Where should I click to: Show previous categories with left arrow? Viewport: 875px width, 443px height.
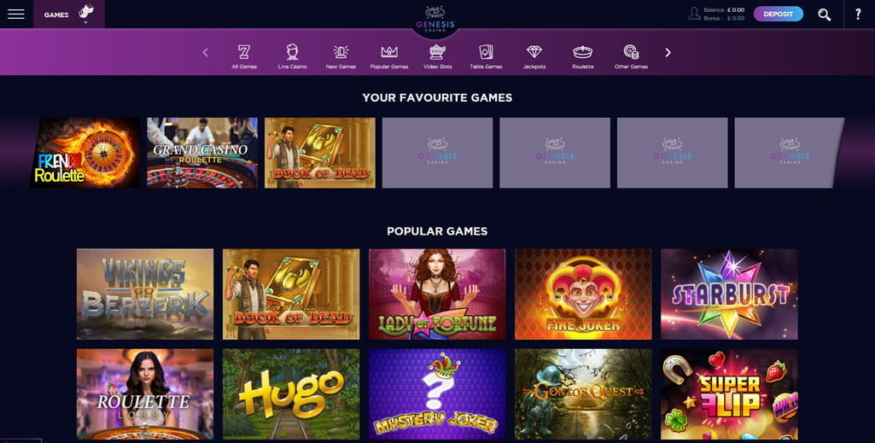point(206,52)
